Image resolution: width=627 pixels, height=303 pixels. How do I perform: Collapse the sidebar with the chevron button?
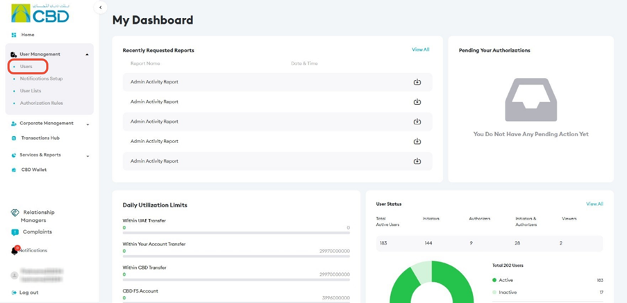pyautogui.click(x=101, y=7)
